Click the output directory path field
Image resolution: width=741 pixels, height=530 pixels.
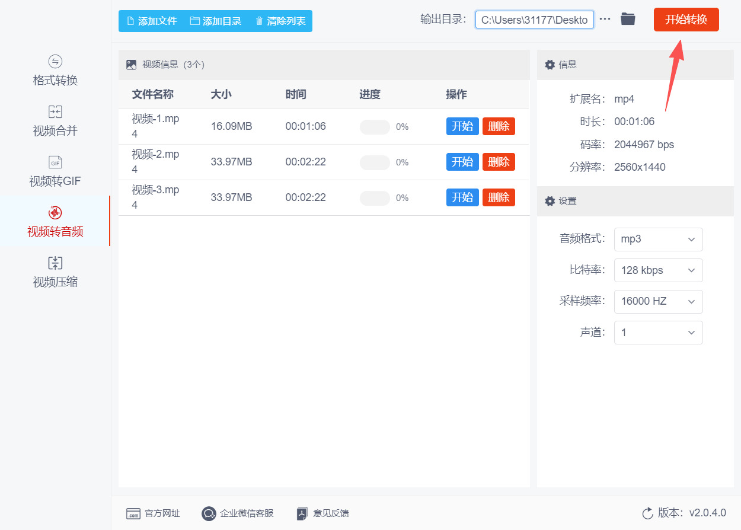pos(534,20)
